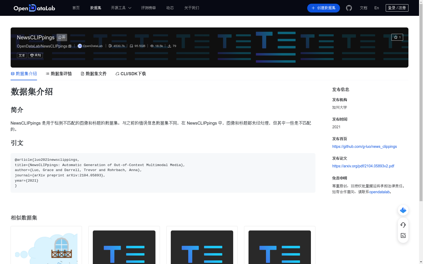Open the blue bird floating assistant icon
Screen dimensions: 423x264
(x=403, y=210)
